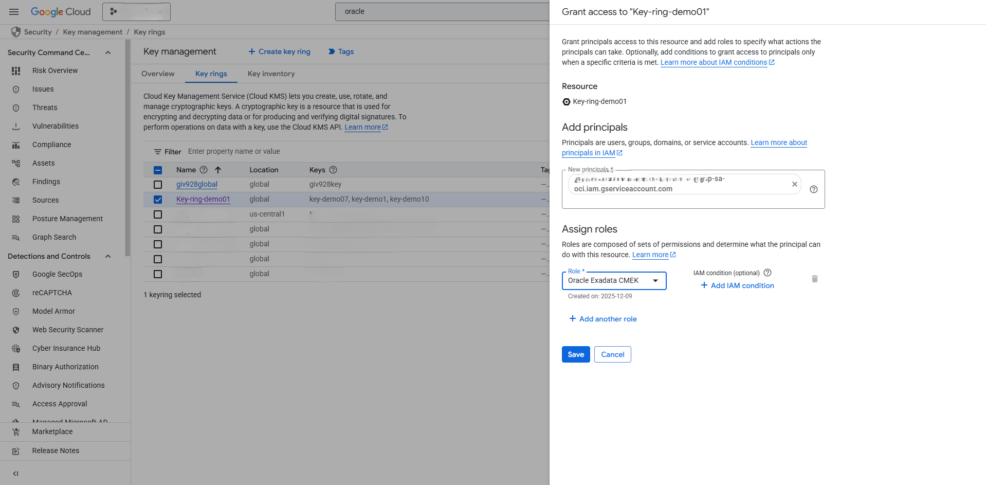The width and height of the screenshot is (986, 485).
Task: Save the granted access changes
Action: tap(575, 354)
